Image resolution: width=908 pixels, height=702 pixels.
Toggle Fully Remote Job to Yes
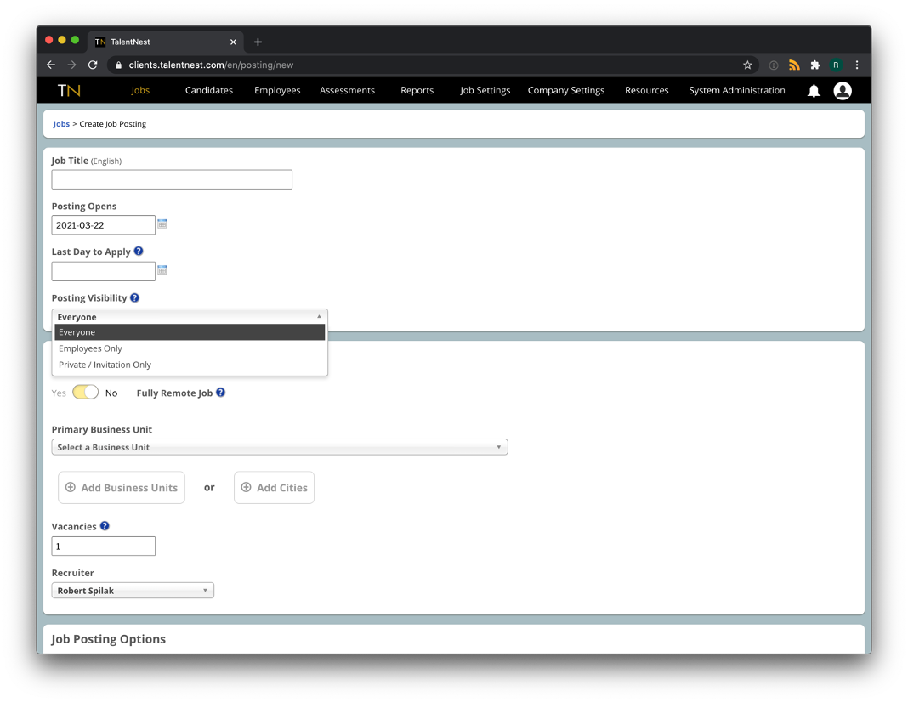pyautogui.click(x=86, y=392)
